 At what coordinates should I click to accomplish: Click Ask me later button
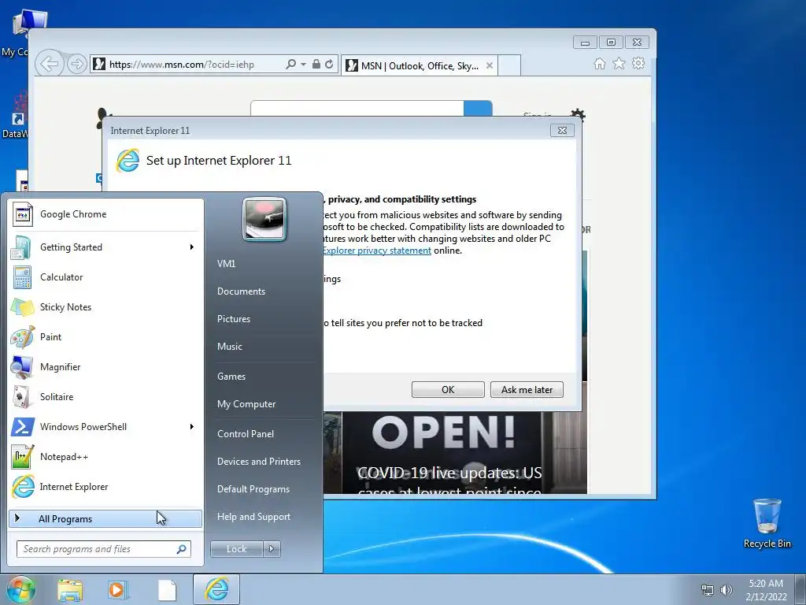click(527, 389)
